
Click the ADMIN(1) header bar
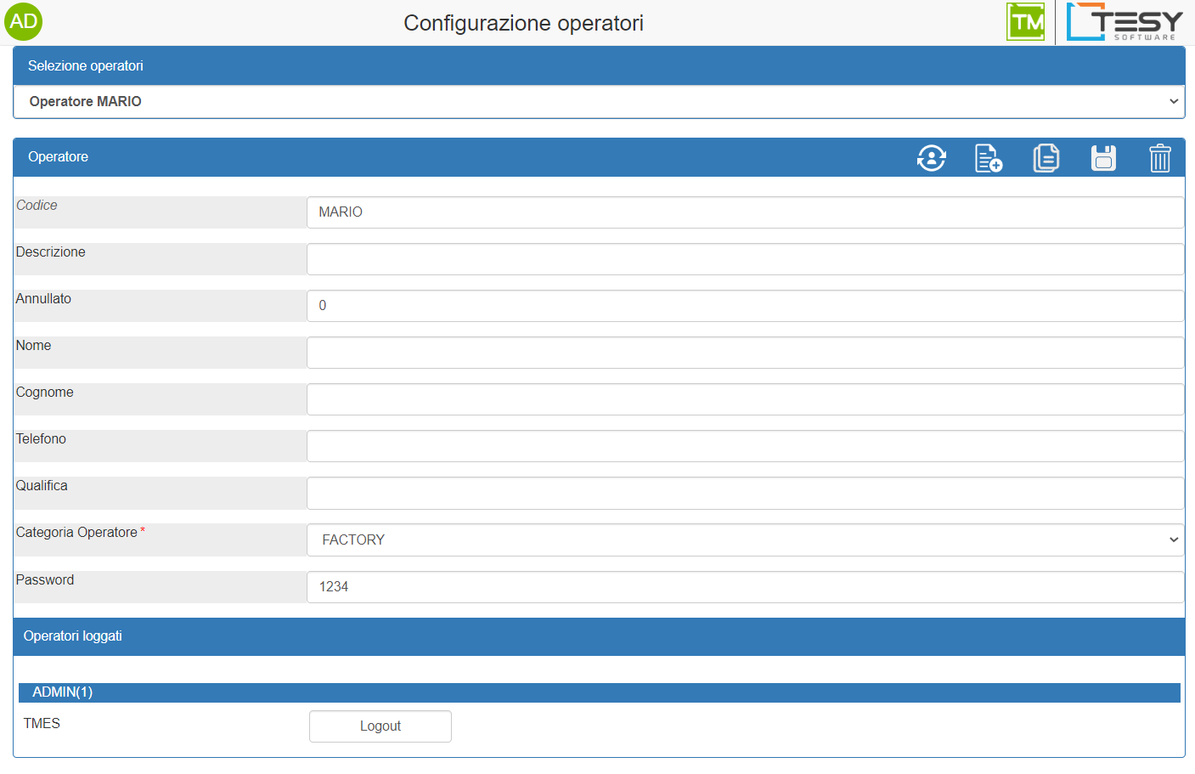599,692
